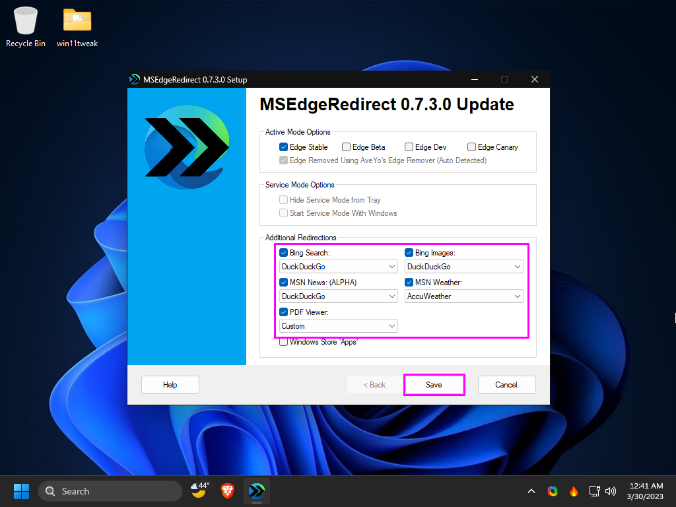Image resolution: width=676 pixels, height=507 pixels.
Task: Close the MSEdgeRedirect Setup window
Action: (535, 79)
